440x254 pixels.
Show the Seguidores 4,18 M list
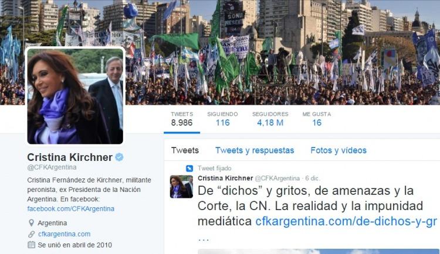pos(270,119)
